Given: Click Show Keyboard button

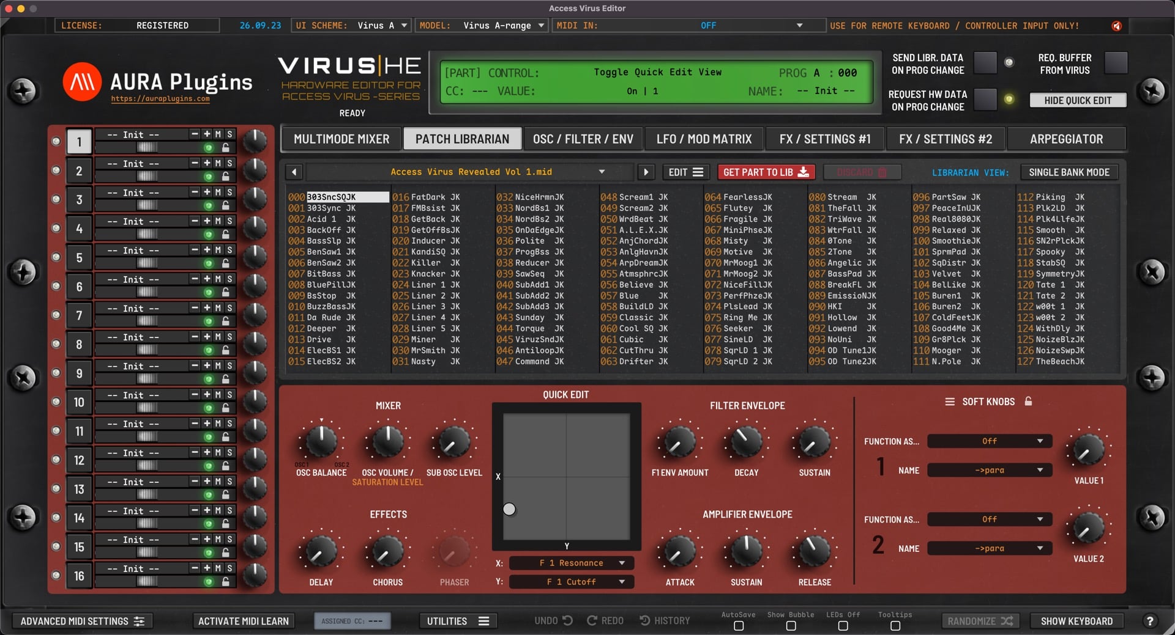Looking at the screenshot, I should [1076, 621].
